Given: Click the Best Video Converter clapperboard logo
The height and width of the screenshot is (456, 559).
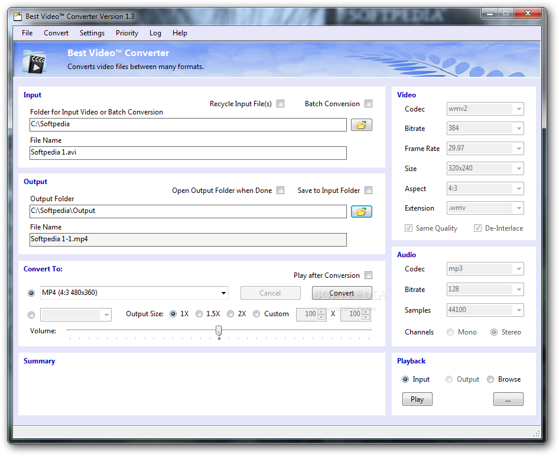Looking at the screenshot, I should tap(34, 61).
